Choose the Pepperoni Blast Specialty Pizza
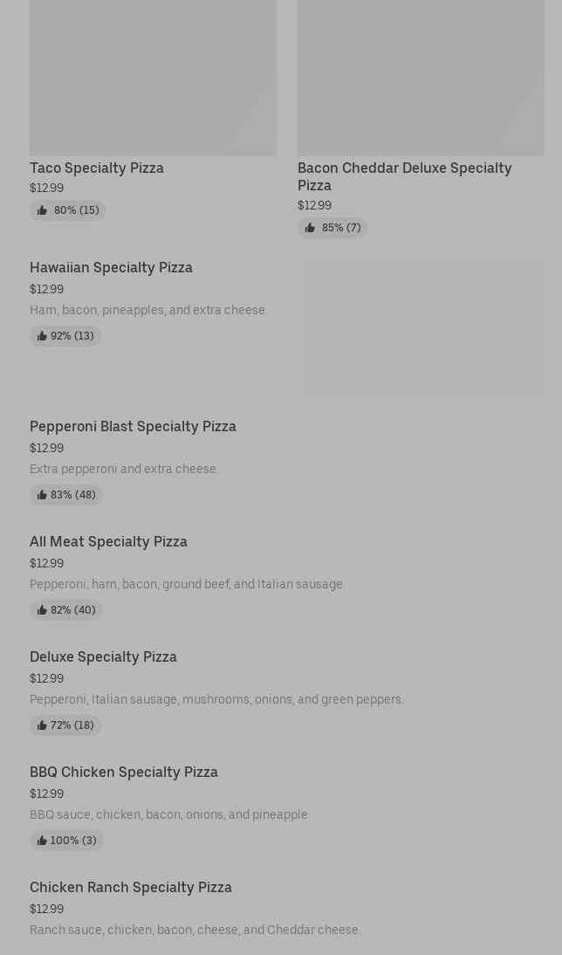The width and height of the screenshot is (562, 955). [133, 426]
